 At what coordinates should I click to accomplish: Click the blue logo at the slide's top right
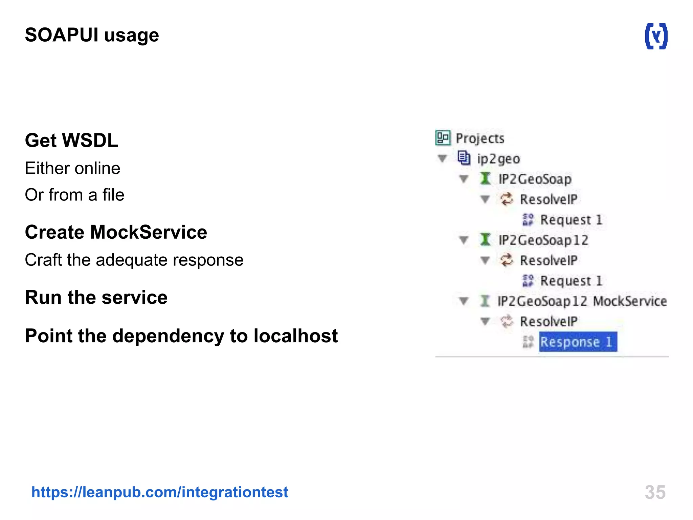[656, 36]
